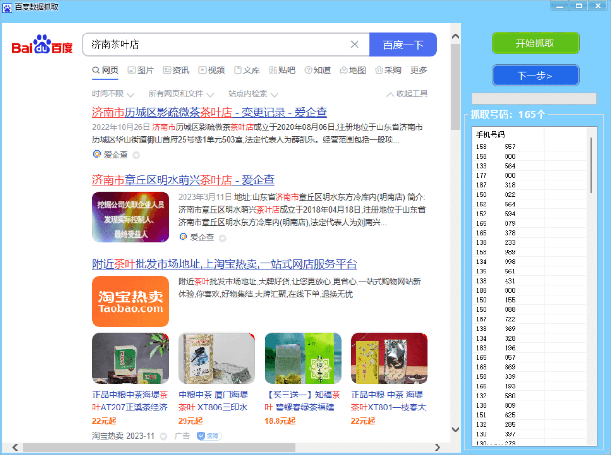Select the phone row 151 625
Viewport: 611px width, 455px height.
[529, 415]
